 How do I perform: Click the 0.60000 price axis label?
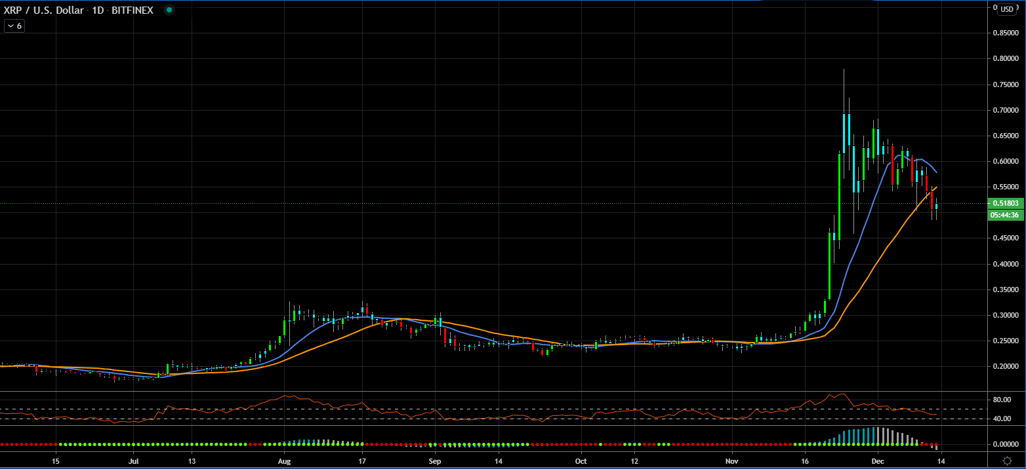(1006, 161)
